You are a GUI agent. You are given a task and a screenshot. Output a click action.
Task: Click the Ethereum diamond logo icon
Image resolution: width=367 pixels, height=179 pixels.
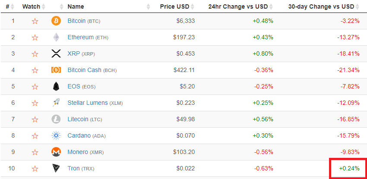point(56,37)
